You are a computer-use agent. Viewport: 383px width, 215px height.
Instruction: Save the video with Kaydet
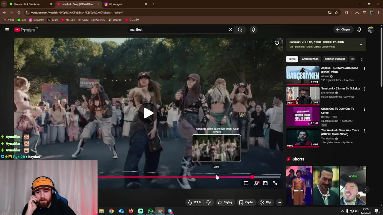click(x=246, y=202)
